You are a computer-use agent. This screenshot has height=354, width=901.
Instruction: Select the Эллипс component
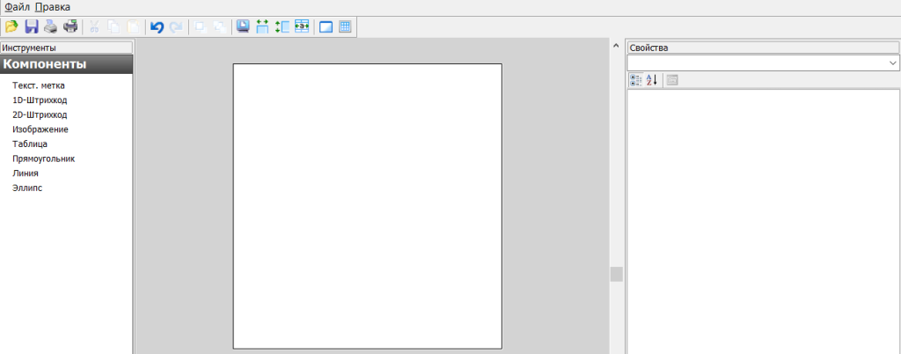[27, 188]
